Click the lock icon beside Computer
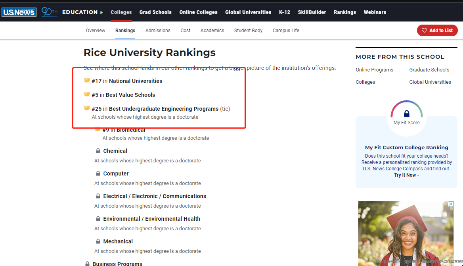The height and width of the screenshot is (266, 463). tap(98, 173)
